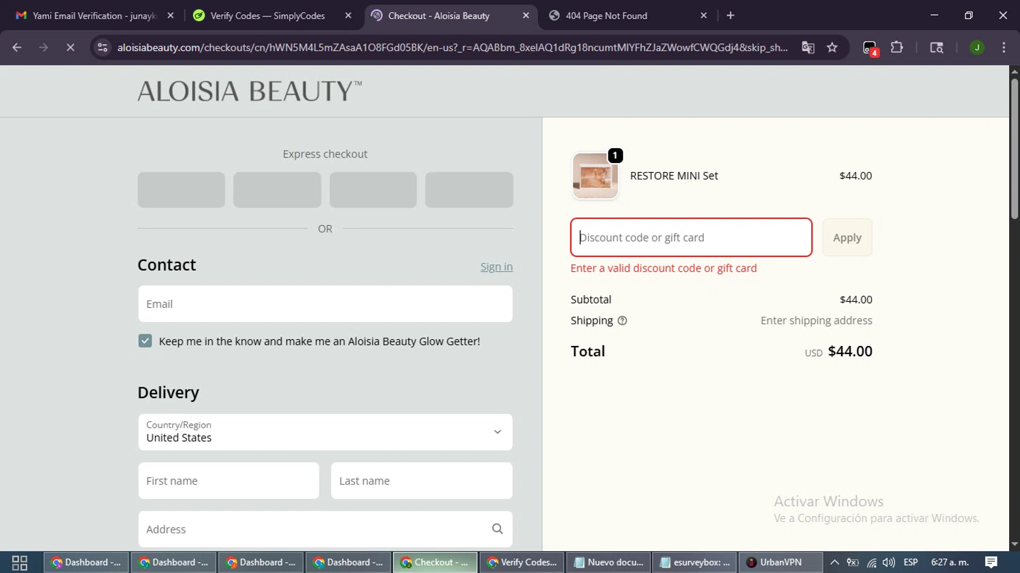Image resolution: width=1020 pixels, height=573 pixels.
Task: Close the Checkout Aloisia Beauty tab
Action: [526, 16]
